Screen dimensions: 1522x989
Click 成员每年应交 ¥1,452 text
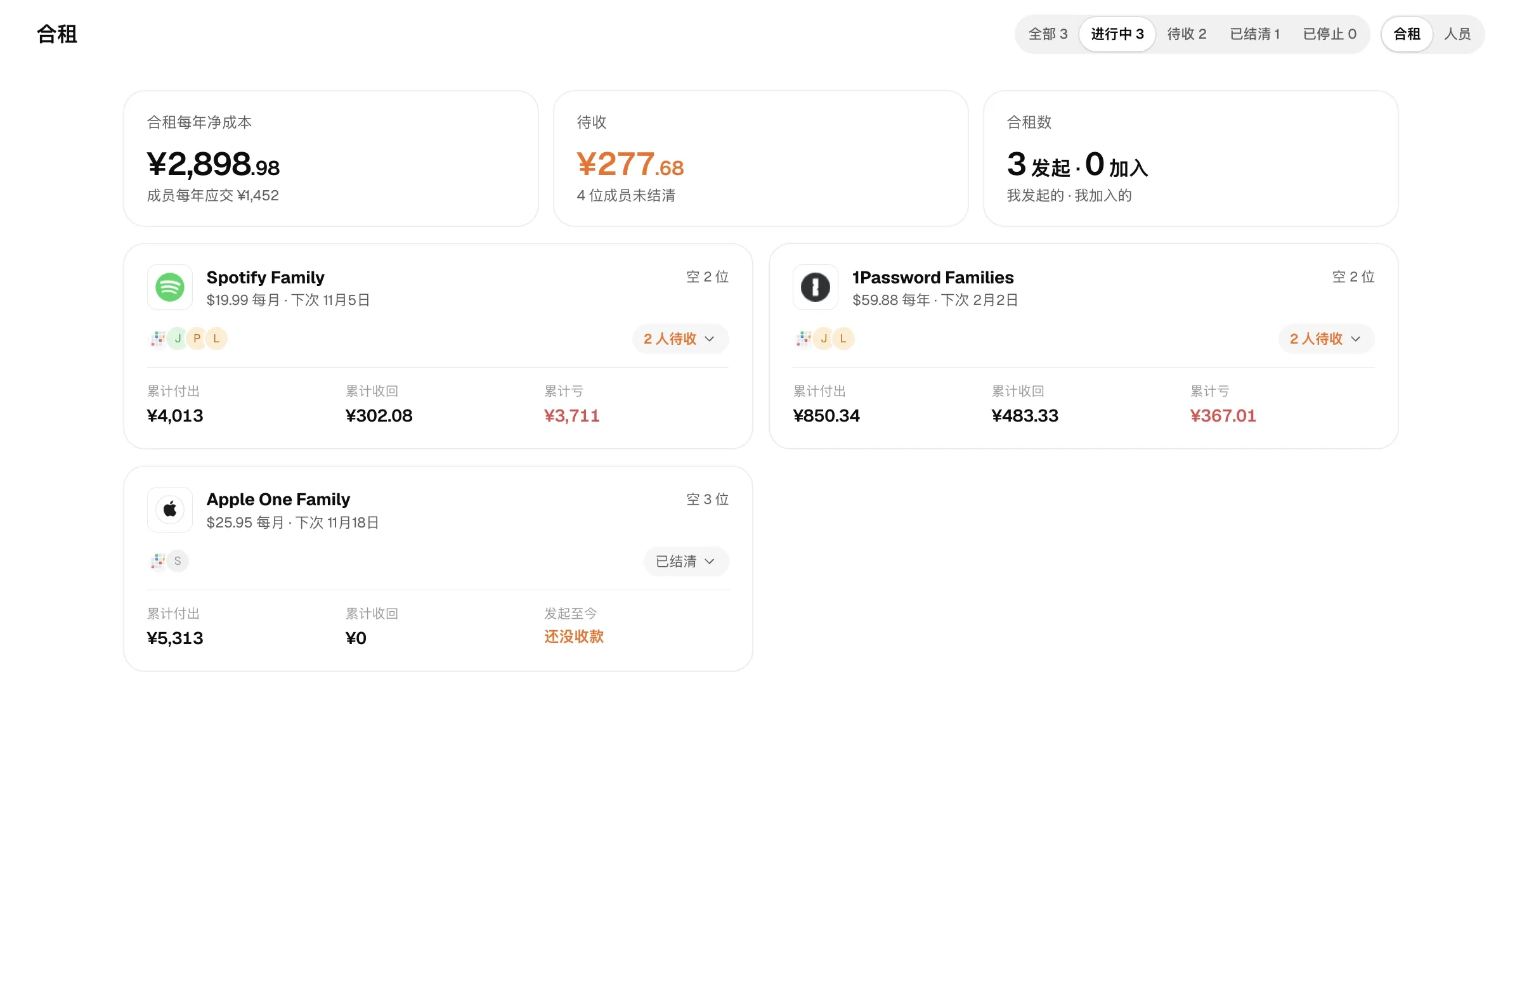tap(213, 196)
